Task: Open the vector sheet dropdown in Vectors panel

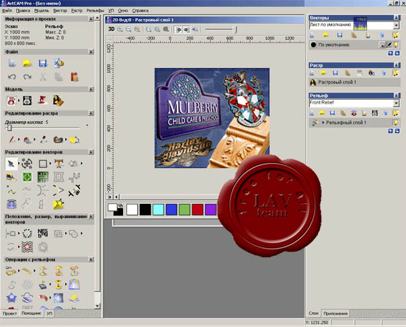Action: click(396, 25)
